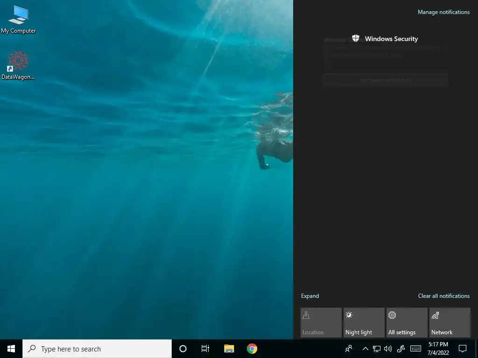Launch File Explorer from the taskbar

pyautogui.click(x=229, y=349)
